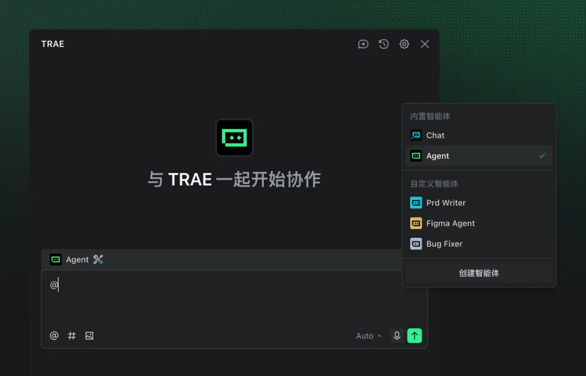Open the agent tools wrench icon

(x=98, y=259)
